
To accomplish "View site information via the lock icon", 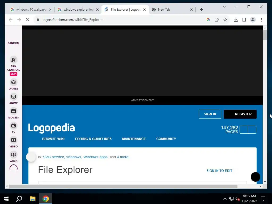I will [x=38, y=20].
